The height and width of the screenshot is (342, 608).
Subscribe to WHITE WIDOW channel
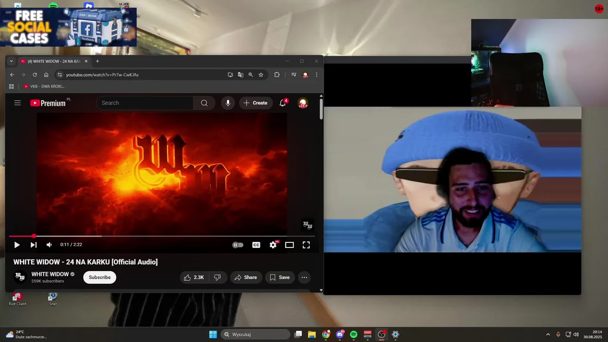click(x=100, y=277)
